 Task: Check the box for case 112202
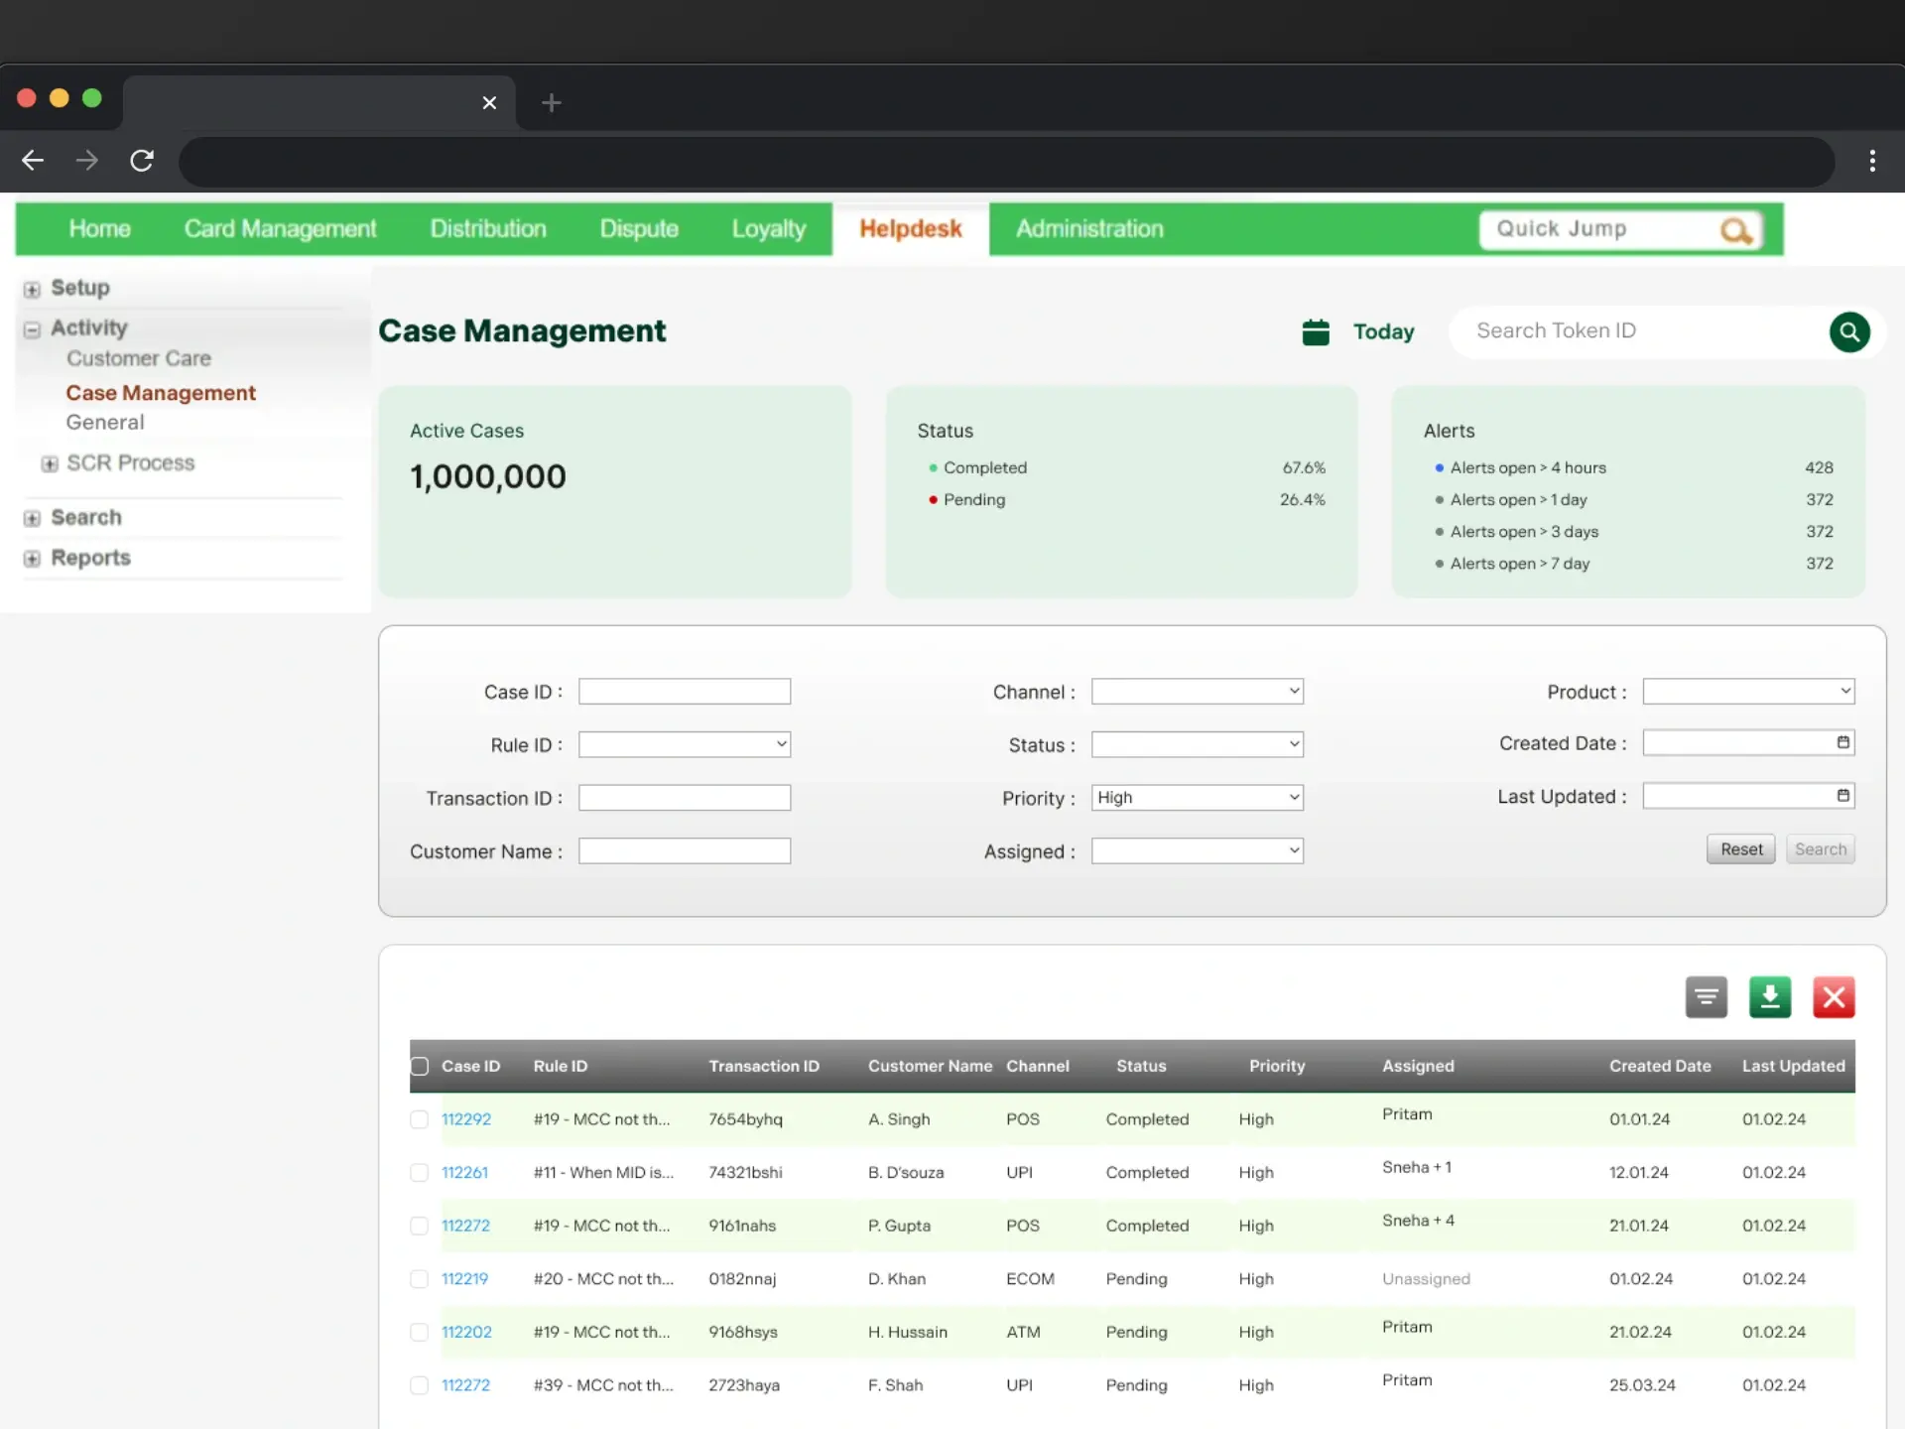(x=419, y=1333)
